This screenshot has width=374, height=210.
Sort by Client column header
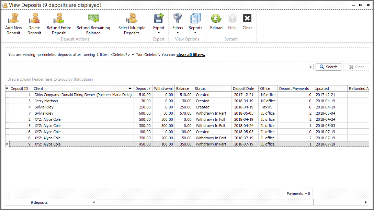(83, 89)
